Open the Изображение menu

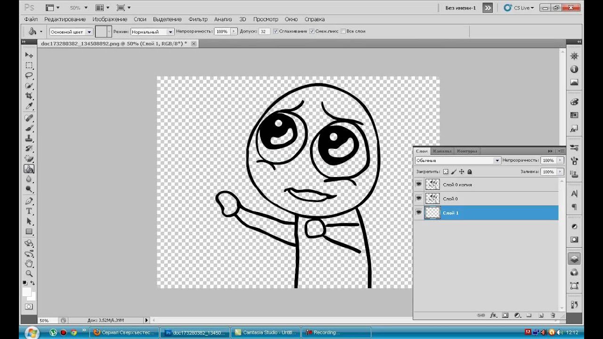coord(110,19)
